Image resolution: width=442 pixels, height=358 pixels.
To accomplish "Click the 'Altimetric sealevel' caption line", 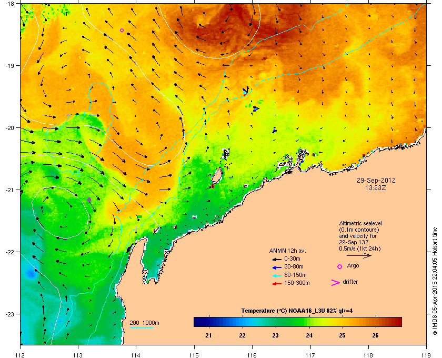I will [360, 223].
